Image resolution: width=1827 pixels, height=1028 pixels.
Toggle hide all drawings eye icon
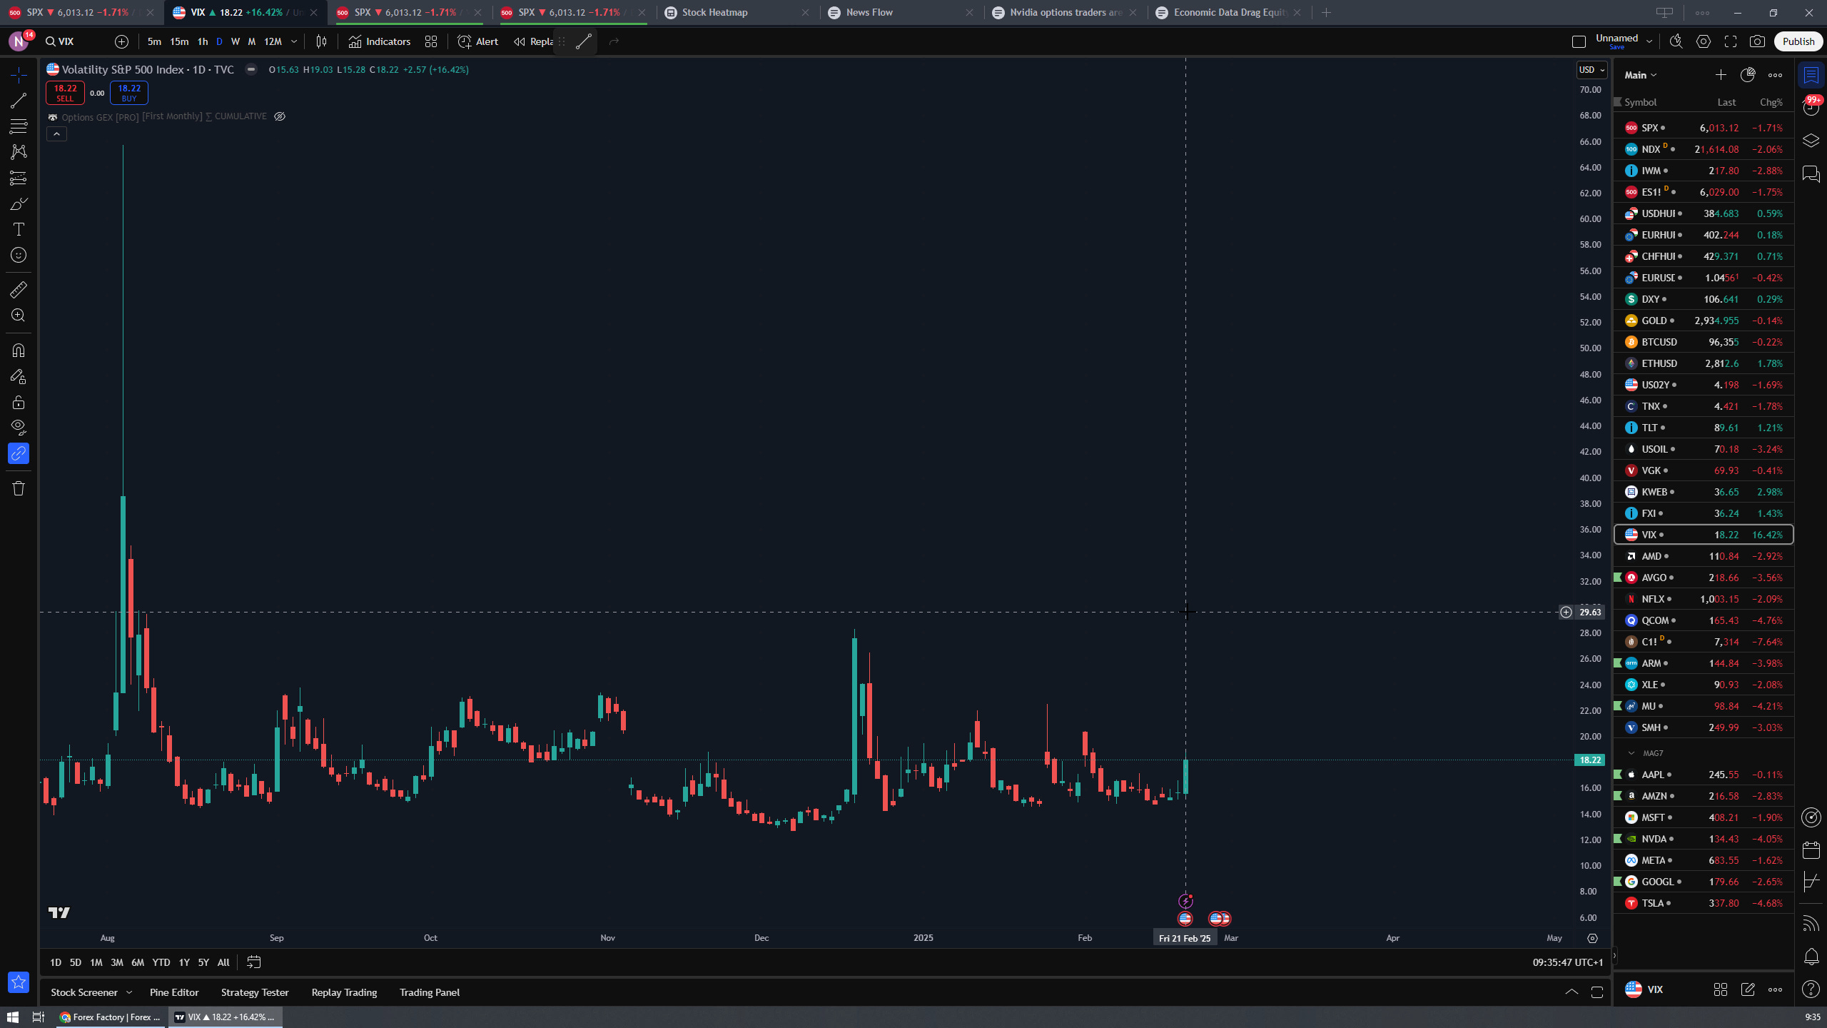tap(19, 427)
